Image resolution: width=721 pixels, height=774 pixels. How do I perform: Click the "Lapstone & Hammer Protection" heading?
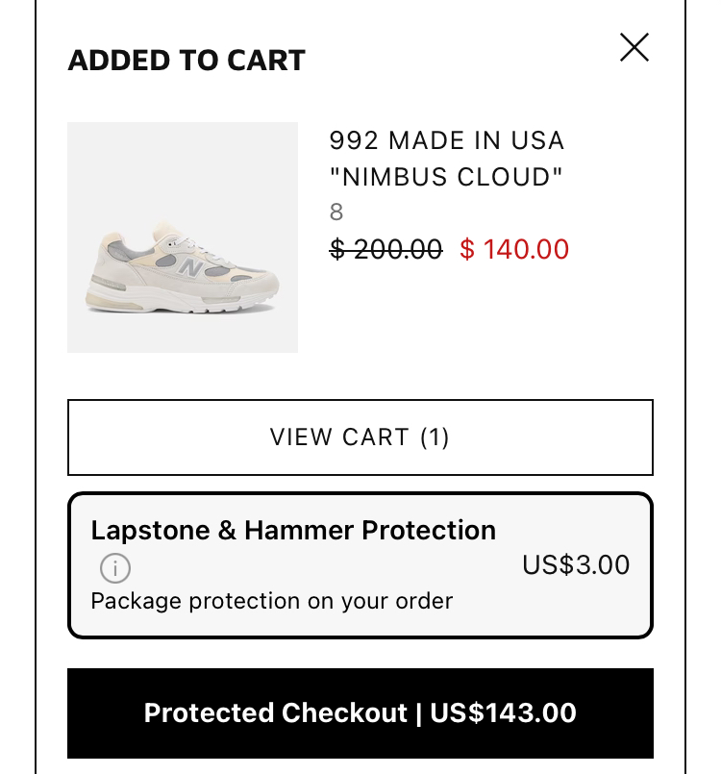293,530
